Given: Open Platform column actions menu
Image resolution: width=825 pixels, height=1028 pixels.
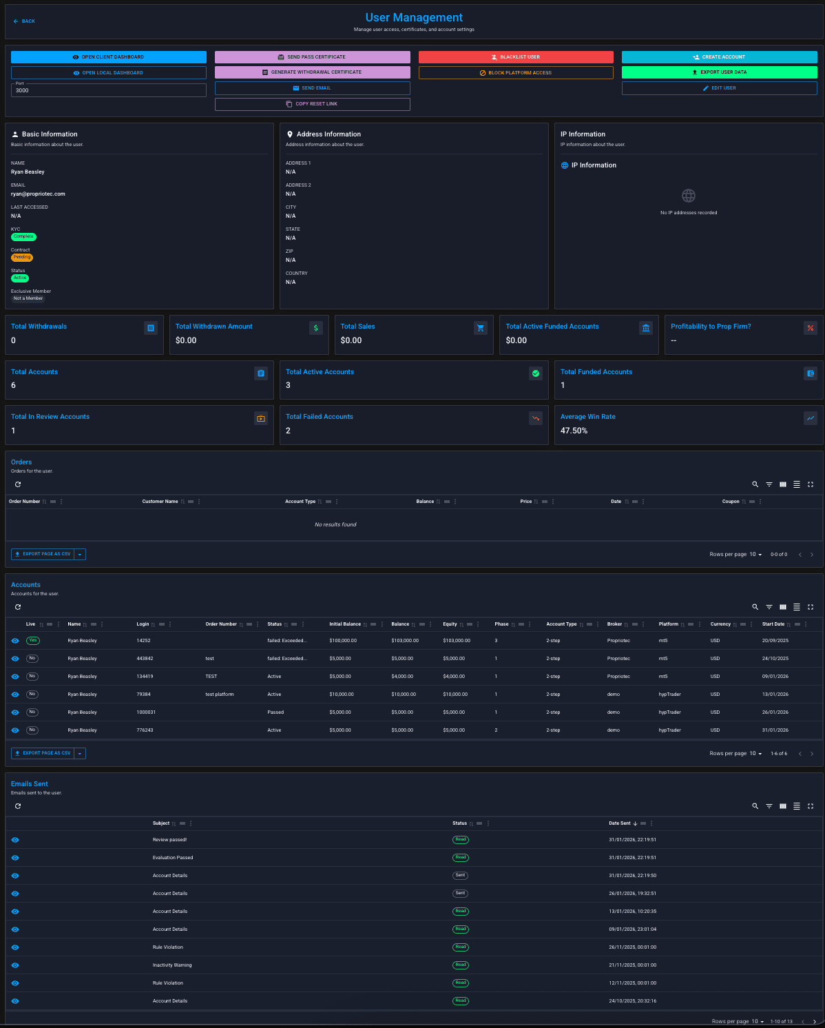Looking at the screenshot, I should 700,624.
